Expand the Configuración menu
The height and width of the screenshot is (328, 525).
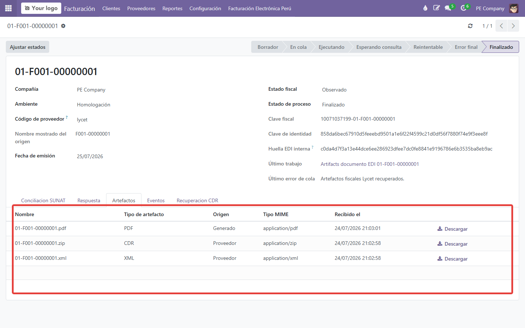click(x=205, y=8)
